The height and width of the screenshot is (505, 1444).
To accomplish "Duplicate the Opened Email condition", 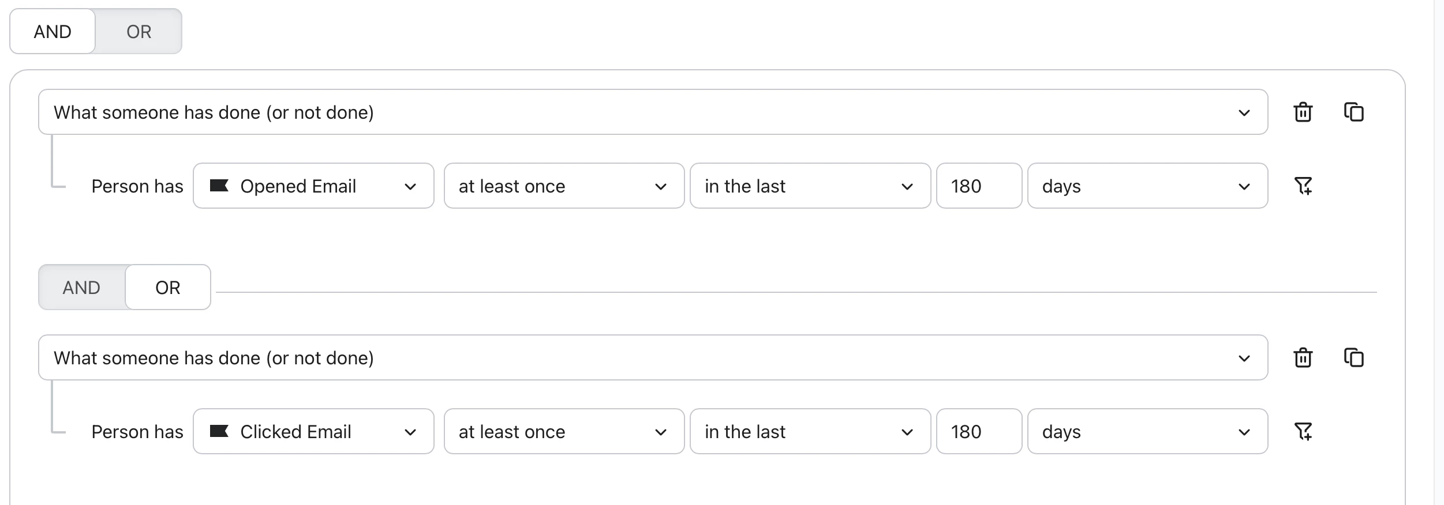I will point(1353,112).
